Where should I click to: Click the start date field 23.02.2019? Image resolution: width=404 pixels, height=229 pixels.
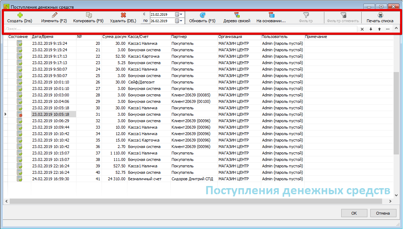point(162,14)
